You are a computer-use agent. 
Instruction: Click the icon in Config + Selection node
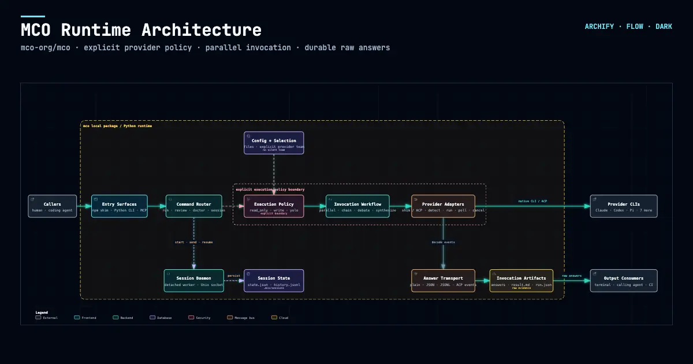[248, 135]
